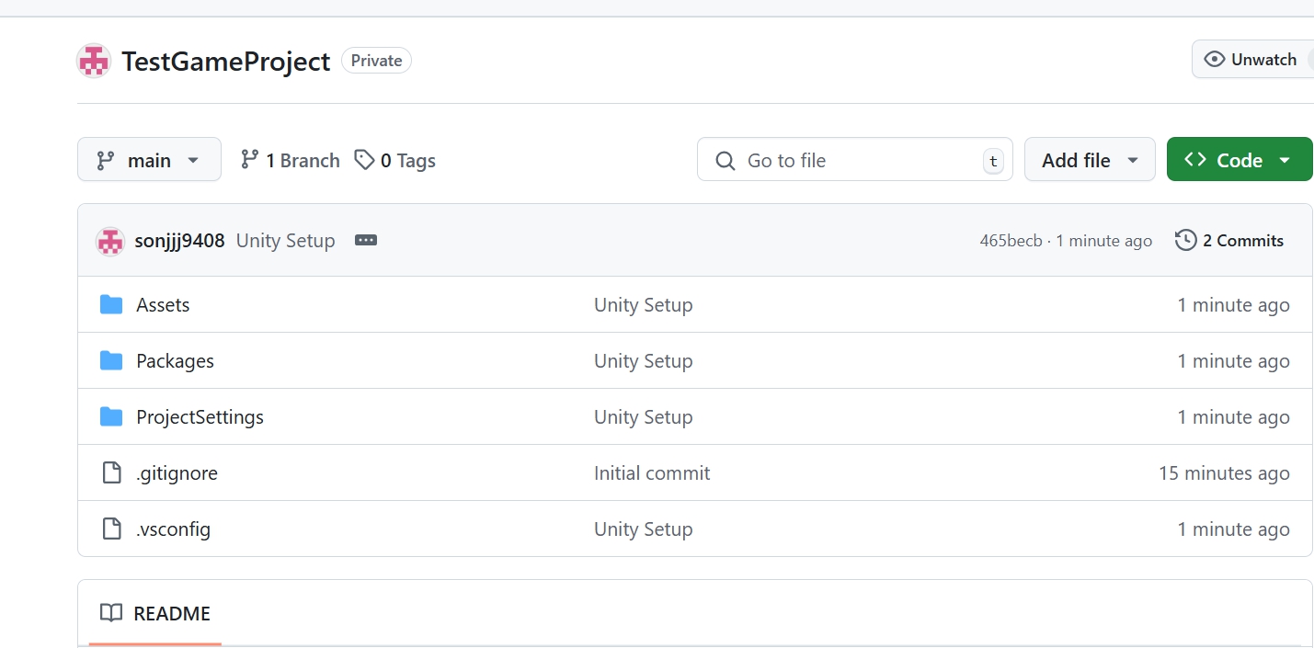View the 2 Commits history
Image resolution: width=1314 pixels, height=648 pixels.
tap(1229, 241)
